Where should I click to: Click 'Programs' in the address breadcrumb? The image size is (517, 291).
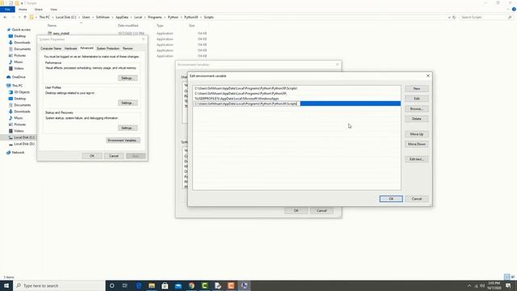tap(154, 17)
